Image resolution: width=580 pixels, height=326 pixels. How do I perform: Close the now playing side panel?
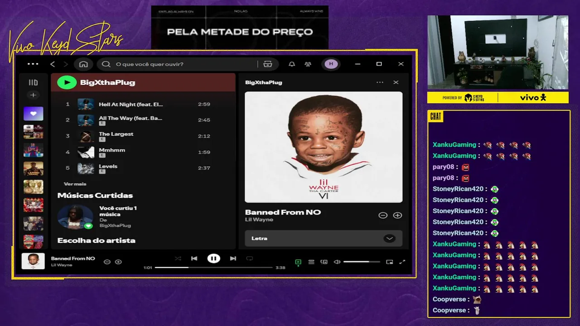396,82
